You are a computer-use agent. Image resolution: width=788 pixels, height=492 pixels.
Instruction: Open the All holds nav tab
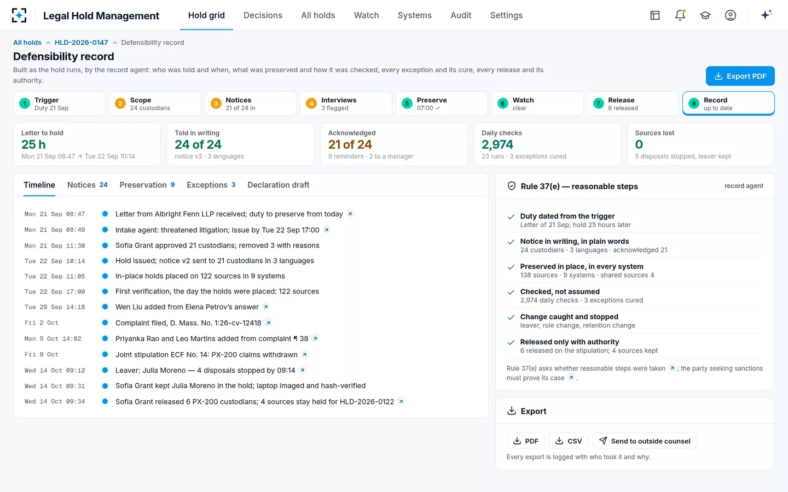point(318,15)
